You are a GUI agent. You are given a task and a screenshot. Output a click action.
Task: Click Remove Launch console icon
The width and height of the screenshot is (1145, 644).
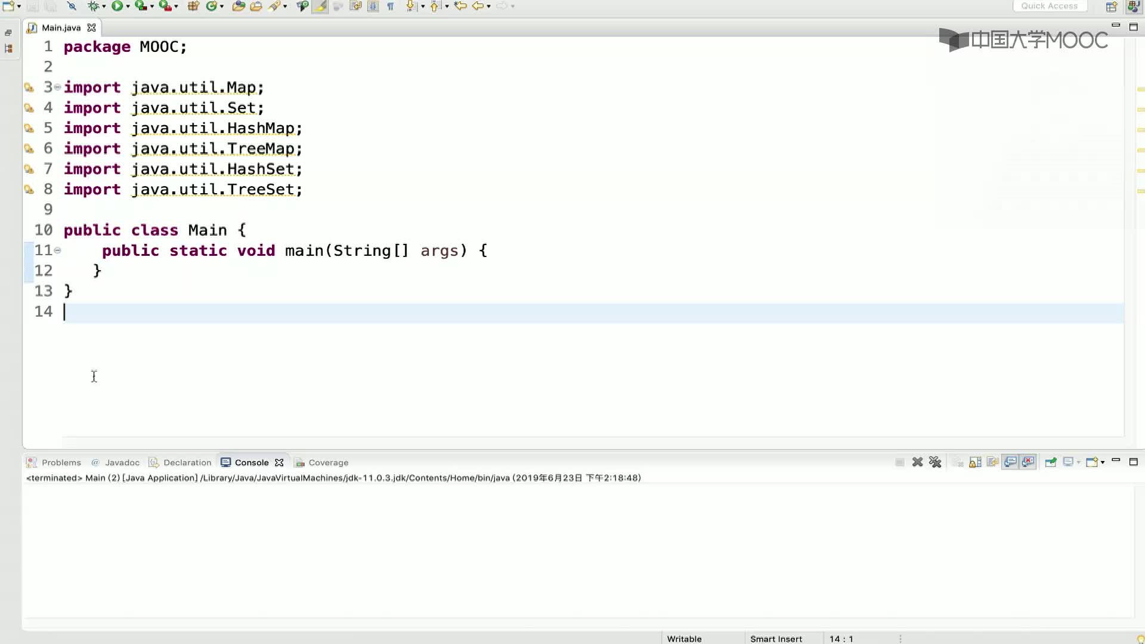click(917, 462)
